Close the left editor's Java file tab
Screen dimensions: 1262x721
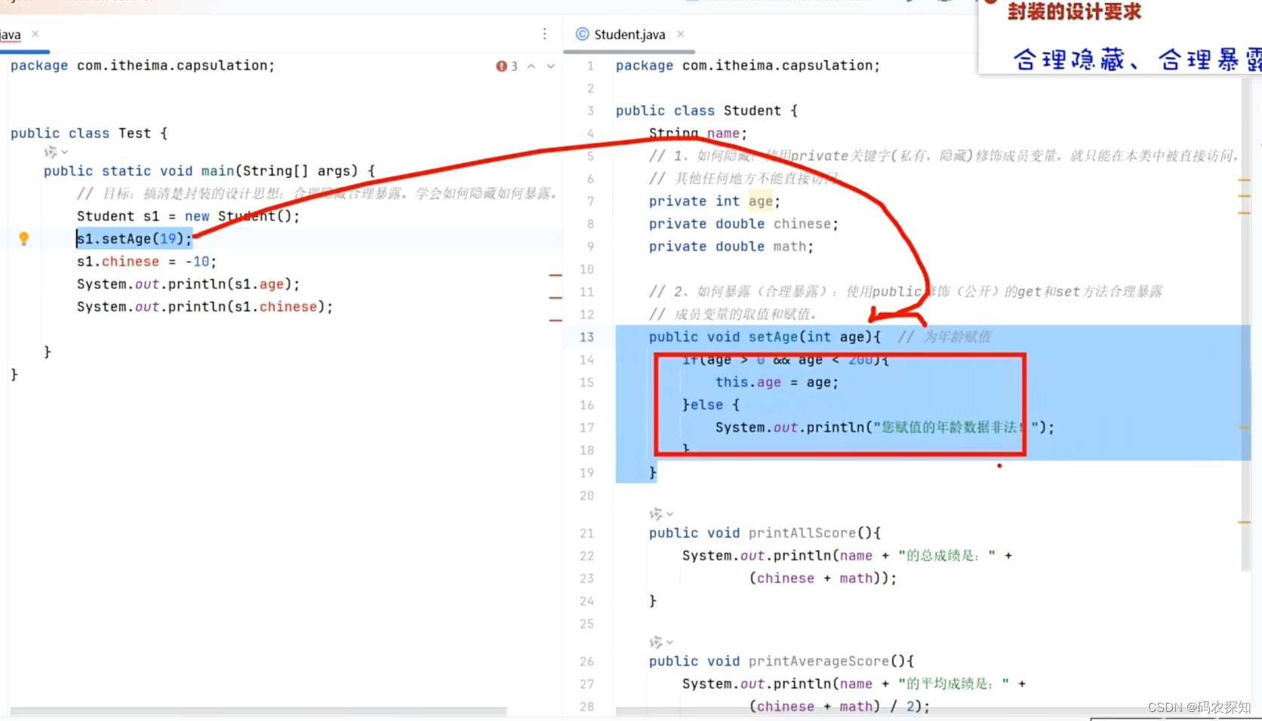35,34
